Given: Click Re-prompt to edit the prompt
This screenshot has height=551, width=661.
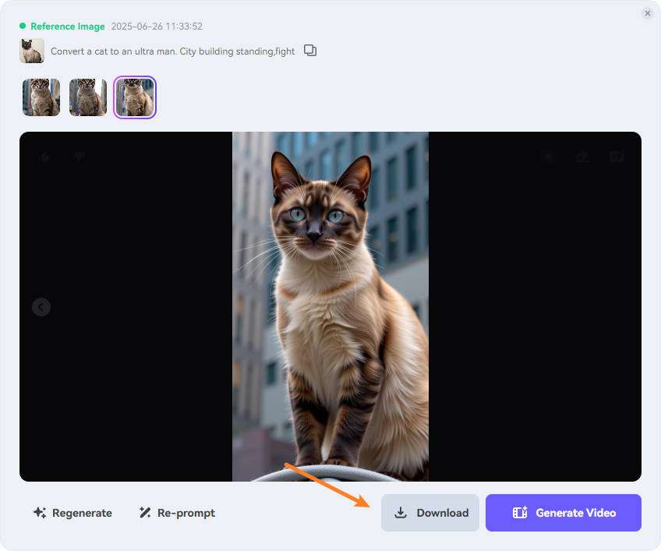Looking at the screenshot, I should (x=177, y=513).
